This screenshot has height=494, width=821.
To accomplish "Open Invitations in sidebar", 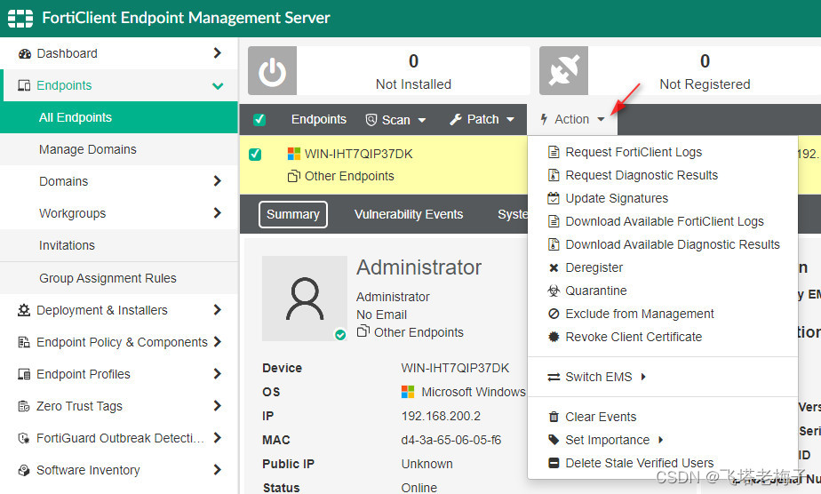I will pyautogui.click(x=119, y=245).
